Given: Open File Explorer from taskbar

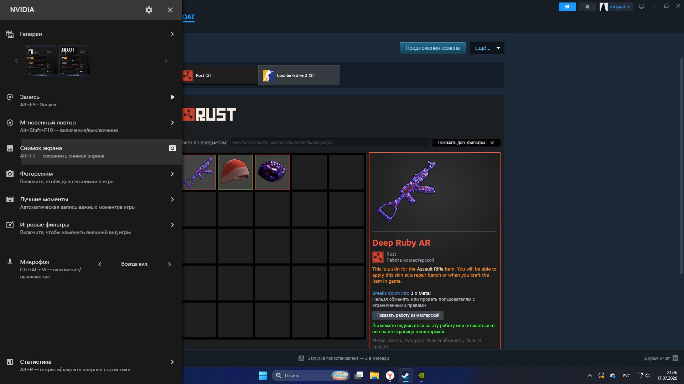Looking at the screenshot, I should 374,375.
